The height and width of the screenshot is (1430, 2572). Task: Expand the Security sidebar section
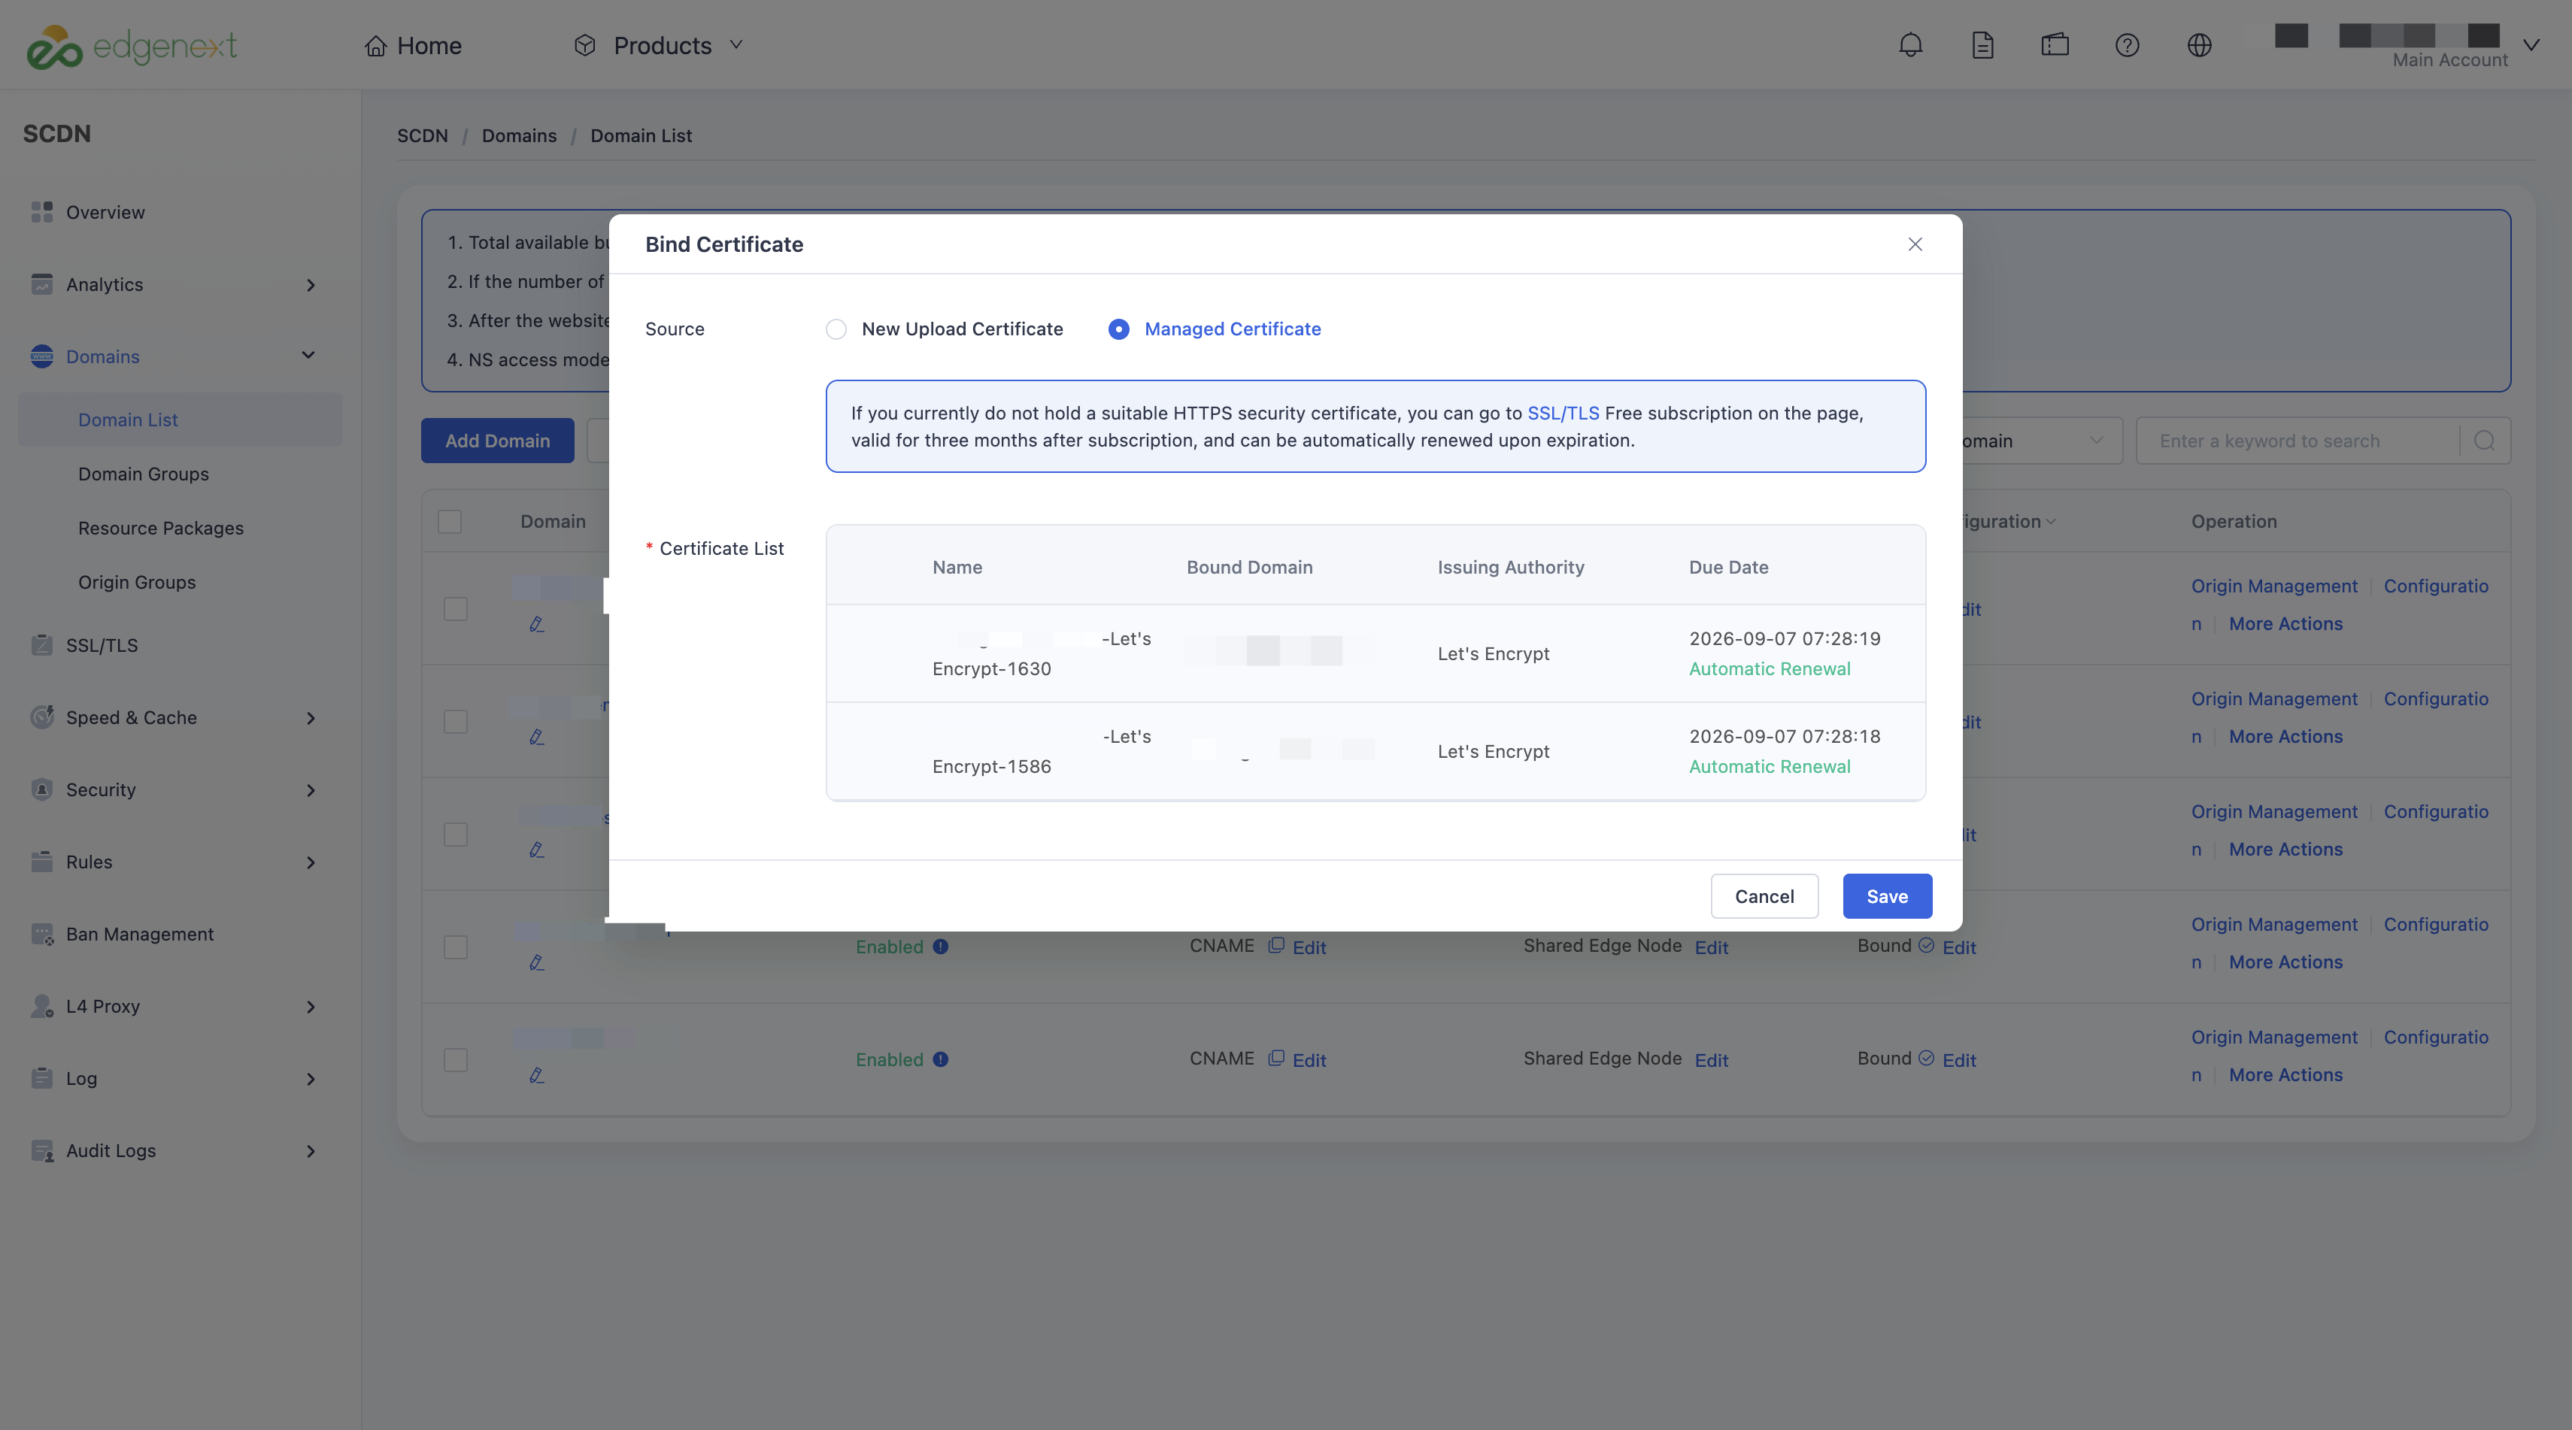(x=311, y=790)
